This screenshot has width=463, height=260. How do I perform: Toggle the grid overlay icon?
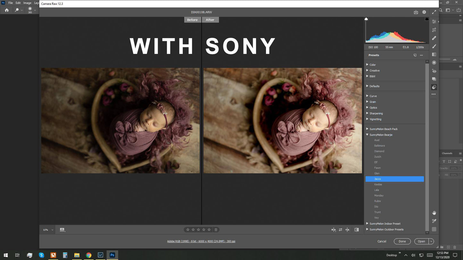[x=434, y=229]
